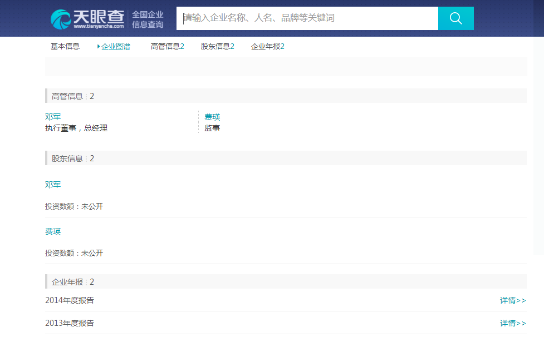View details of 2013年度报告
The image size is (544, 342).
click(512, 324)
